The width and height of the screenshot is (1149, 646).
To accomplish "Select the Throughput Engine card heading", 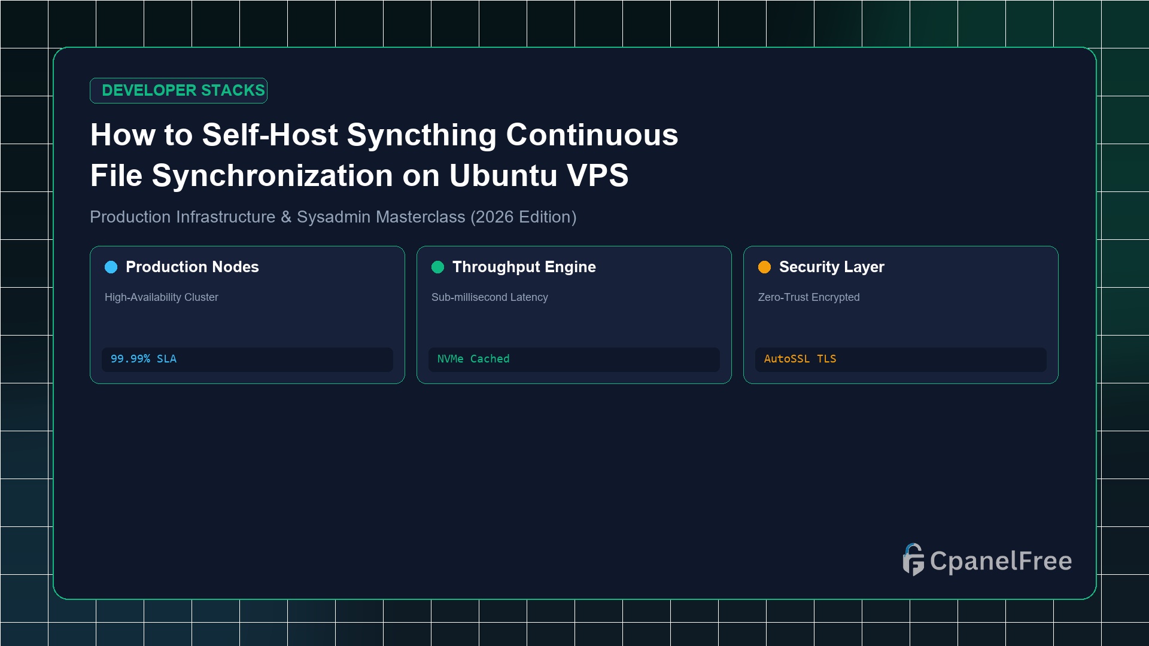I will 524,267.
